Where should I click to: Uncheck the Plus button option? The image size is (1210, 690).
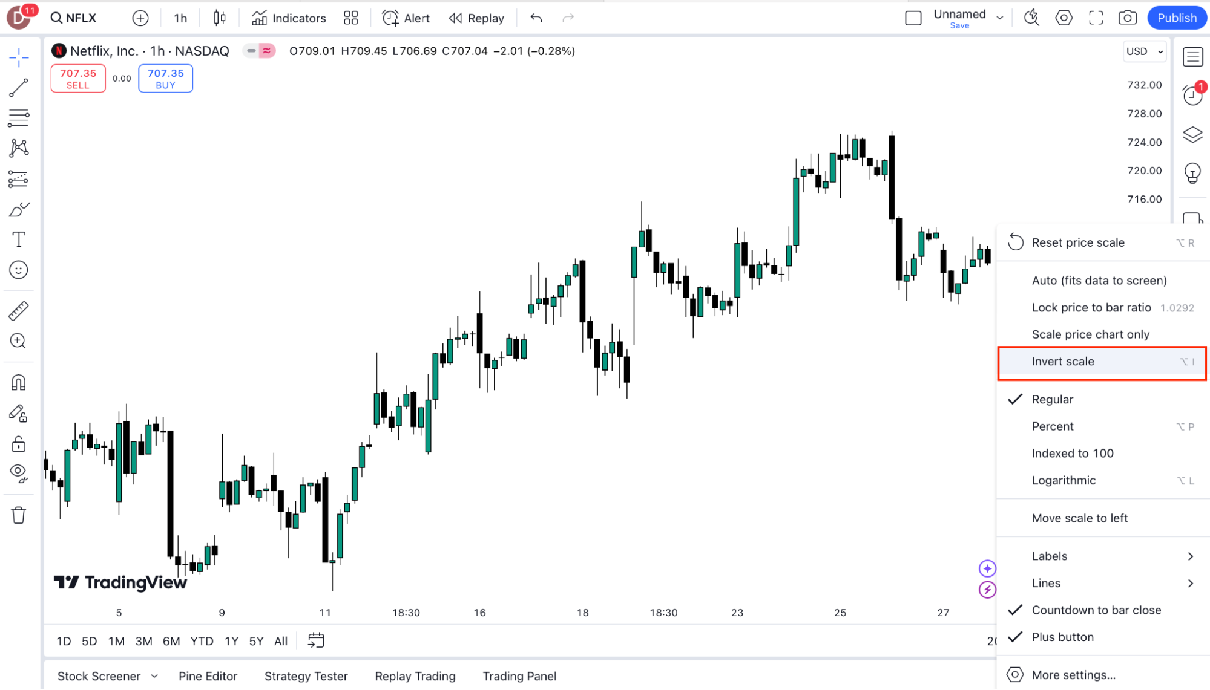coord(1062,637)
